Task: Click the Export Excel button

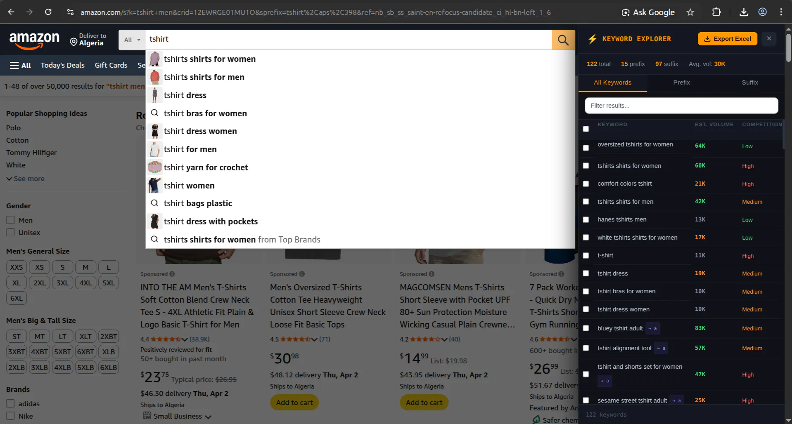Action: pyautogui.click(x=728, y=39)
